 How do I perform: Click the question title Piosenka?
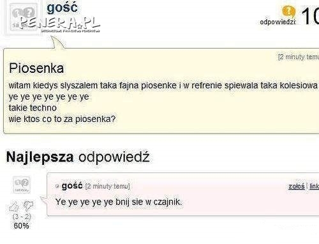(36, 68)
